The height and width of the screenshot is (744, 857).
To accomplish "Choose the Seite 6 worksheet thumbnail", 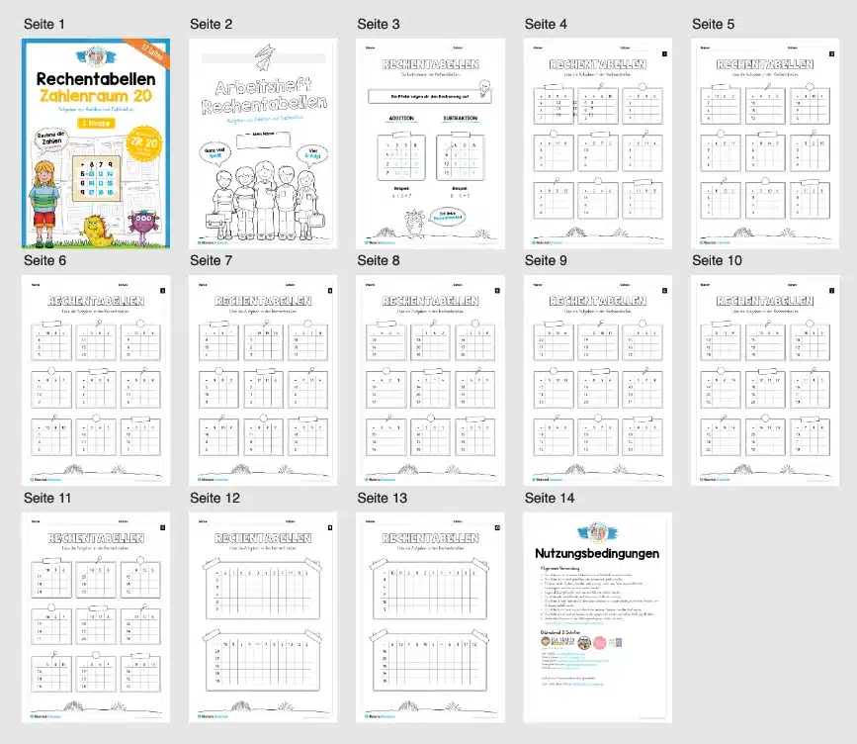I will point(96,381).
